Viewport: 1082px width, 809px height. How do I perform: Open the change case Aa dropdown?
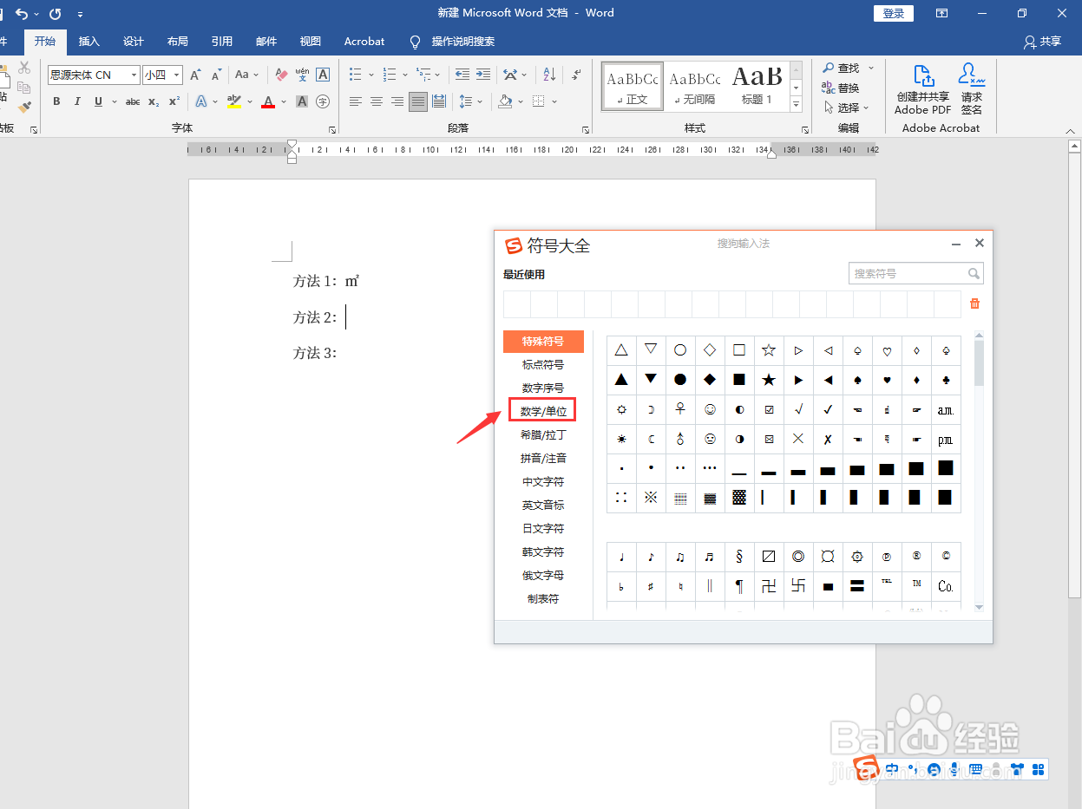click(246, 75)
